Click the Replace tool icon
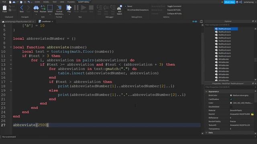257x144 pixels. point(43,8)
